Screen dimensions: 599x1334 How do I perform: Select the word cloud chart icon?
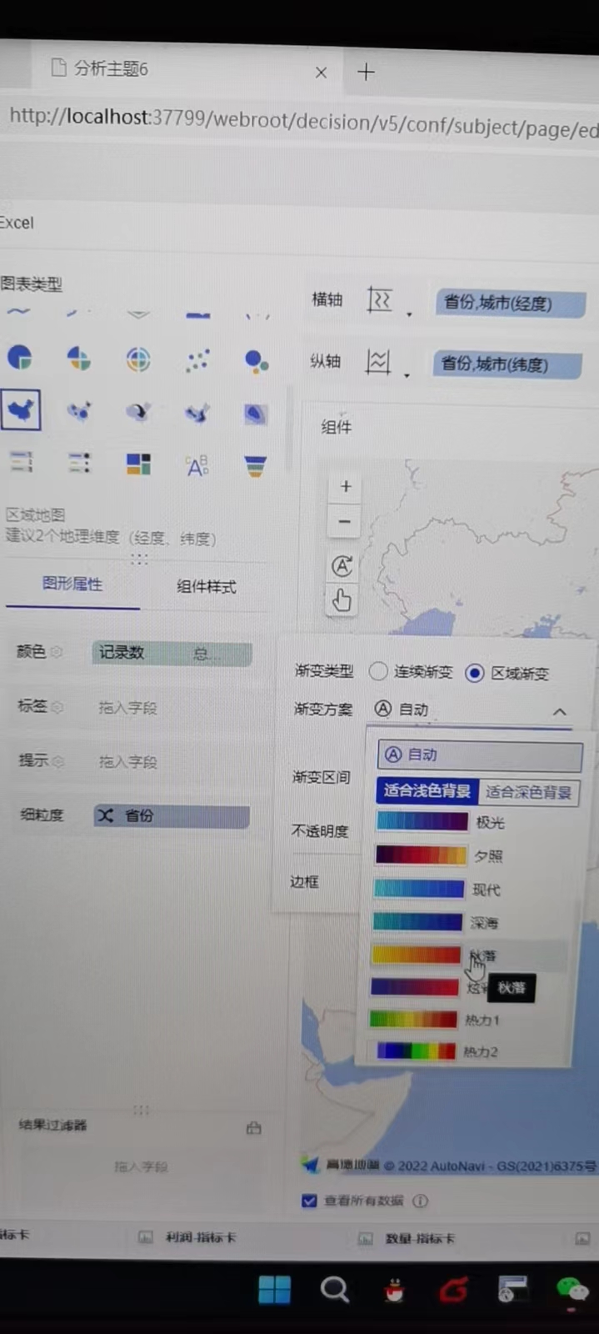pyautogui.click(x=197, y=465)
